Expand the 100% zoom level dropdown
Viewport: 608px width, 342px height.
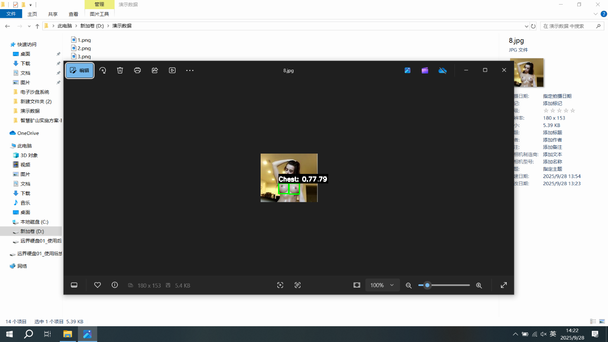point(382,285)
